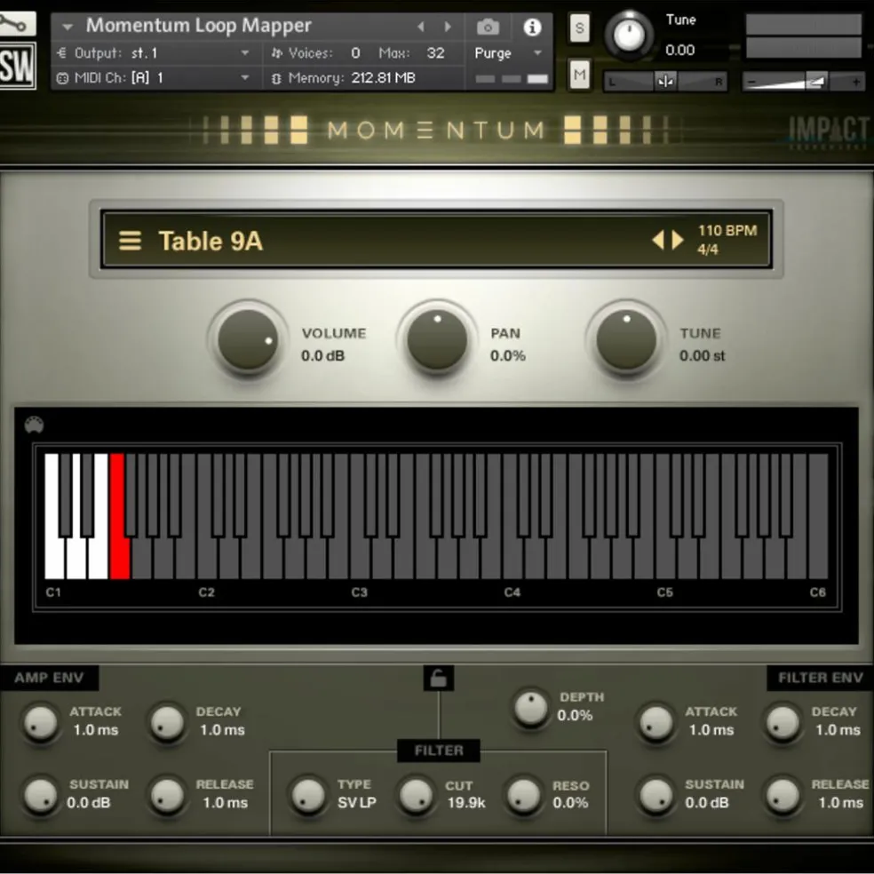Image resolution: width=874 pixels, height=874 pixels.
Task: Click the 0.00 st tune value
Action: pos(702,355)
